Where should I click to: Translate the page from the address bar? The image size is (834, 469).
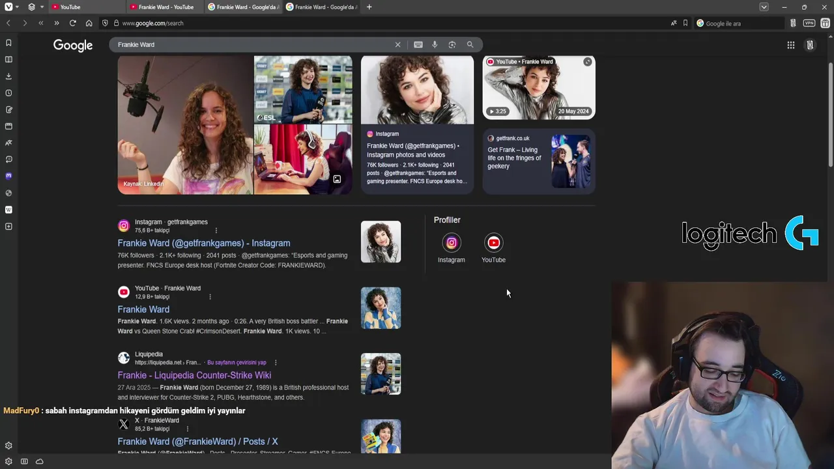pos(674,23)
